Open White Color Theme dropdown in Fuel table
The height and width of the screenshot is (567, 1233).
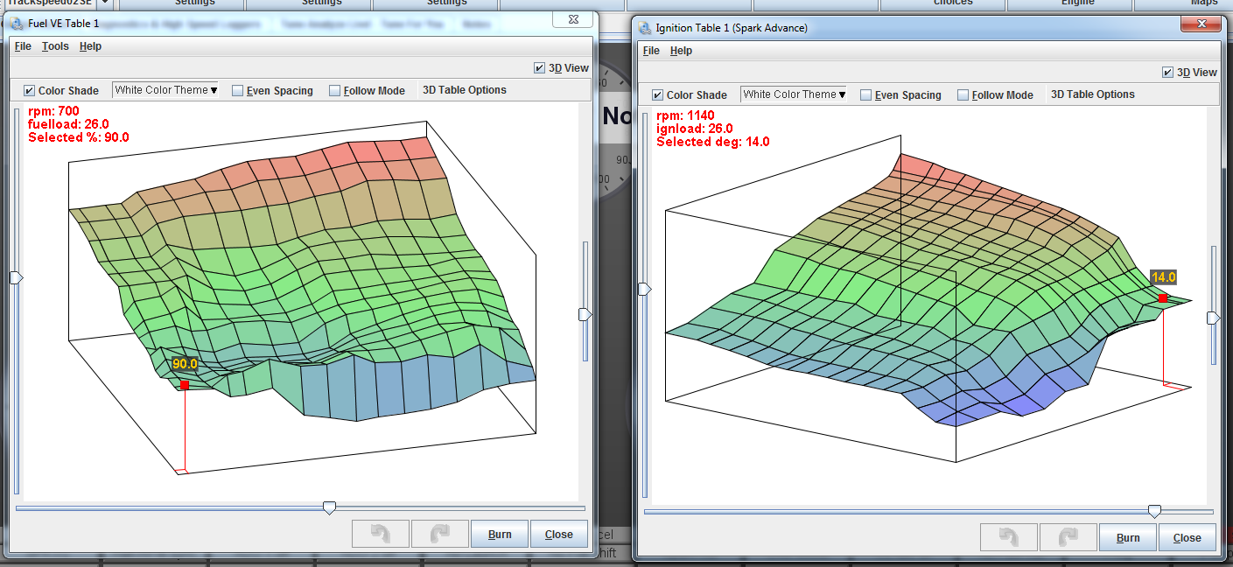click(x=165, y=90)
